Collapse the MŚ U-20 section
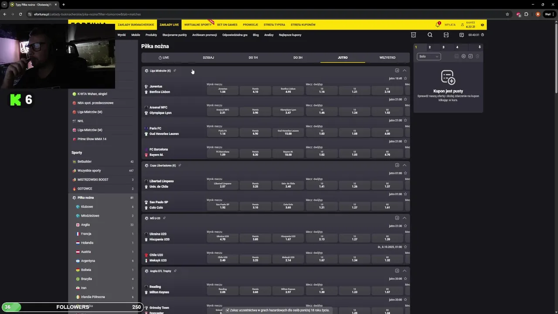 405,218
